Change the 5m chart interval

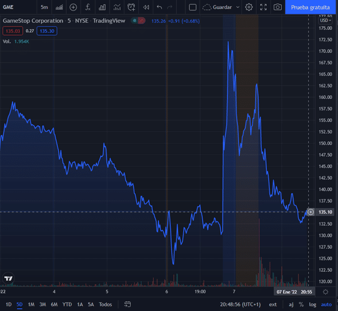44,7
